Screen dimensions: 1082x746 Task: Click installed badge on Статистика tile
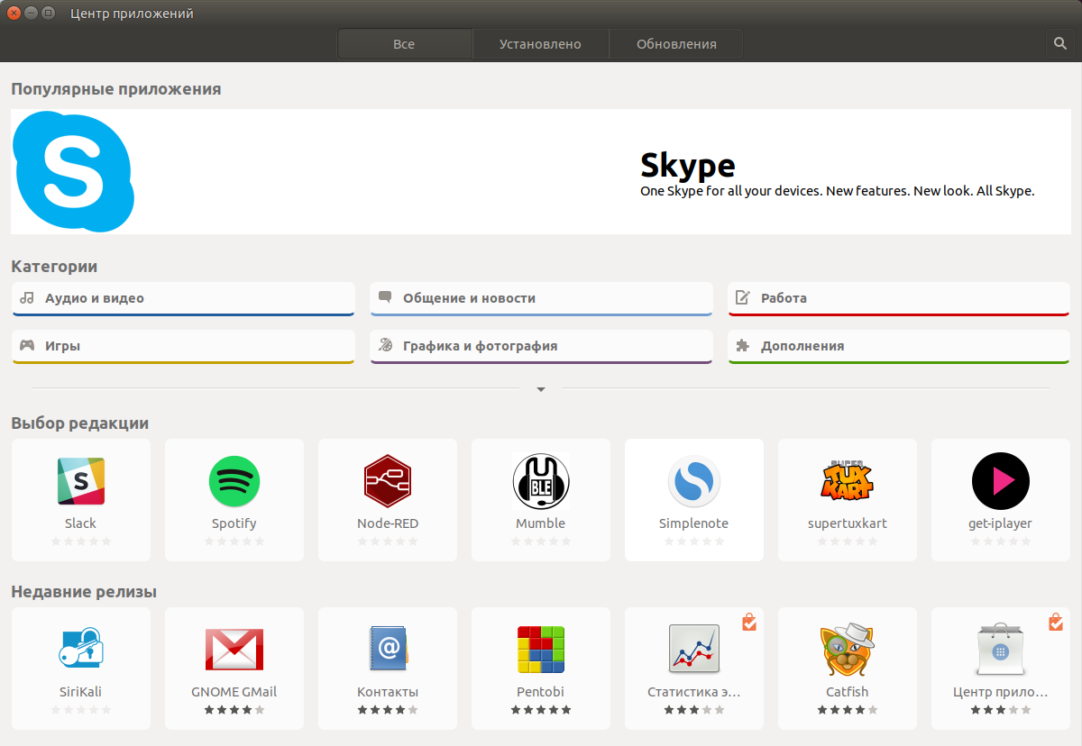[749, 622]
